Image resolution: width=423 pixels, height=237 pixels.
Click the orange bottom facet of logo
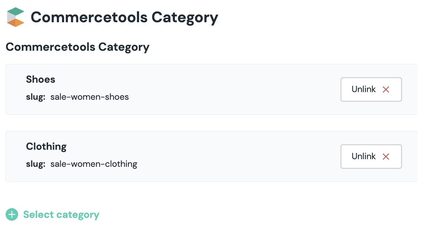pyautogui.click(x=16, y=23)
